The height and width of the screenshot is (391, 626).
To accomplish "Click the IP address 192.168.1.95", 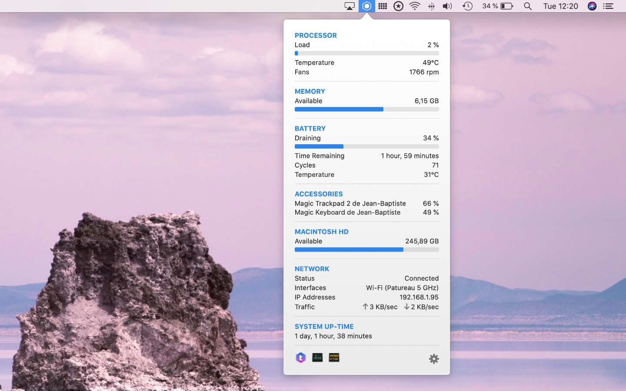I will tap(419, 298).
